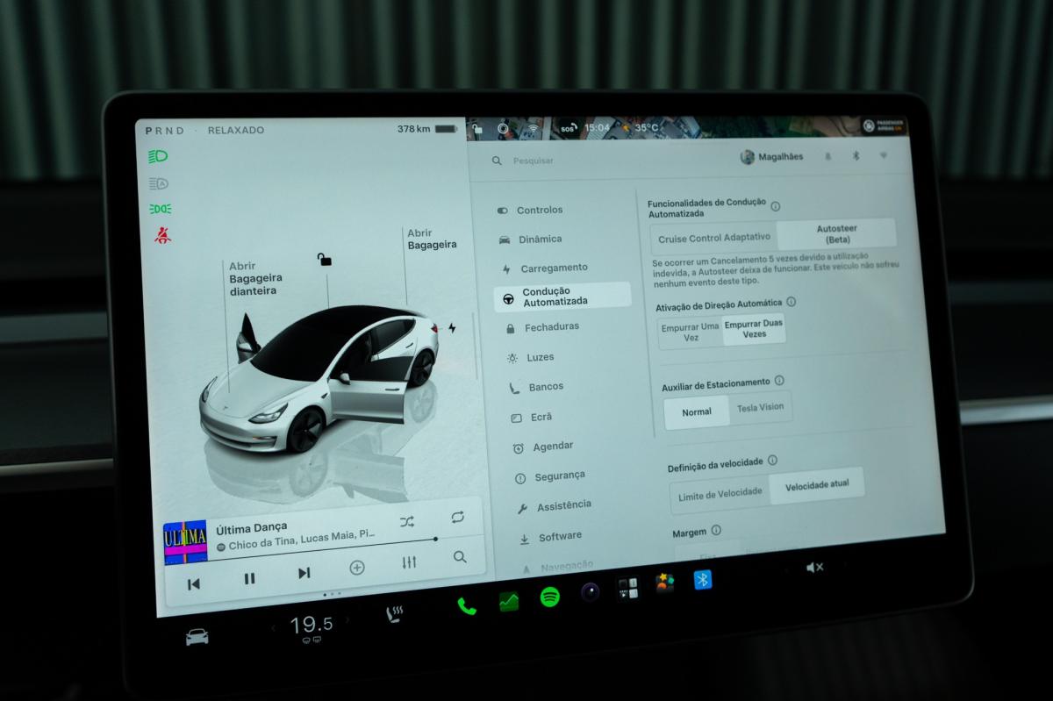Open the Bluetooth app in dock

click(702, 580)
